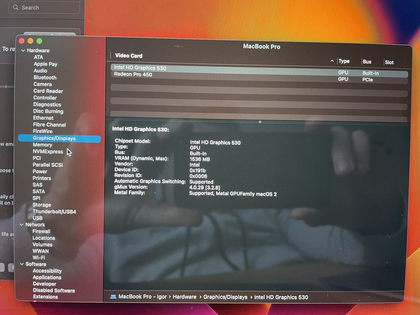The image size is (420, 315).
Task: Select SATA in the sidebar
Action: [39, 192]
